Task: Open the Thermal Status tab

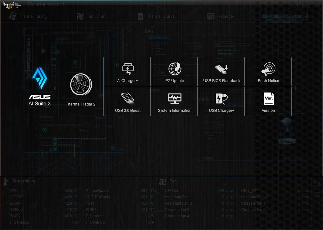Action: coord(156,16)
